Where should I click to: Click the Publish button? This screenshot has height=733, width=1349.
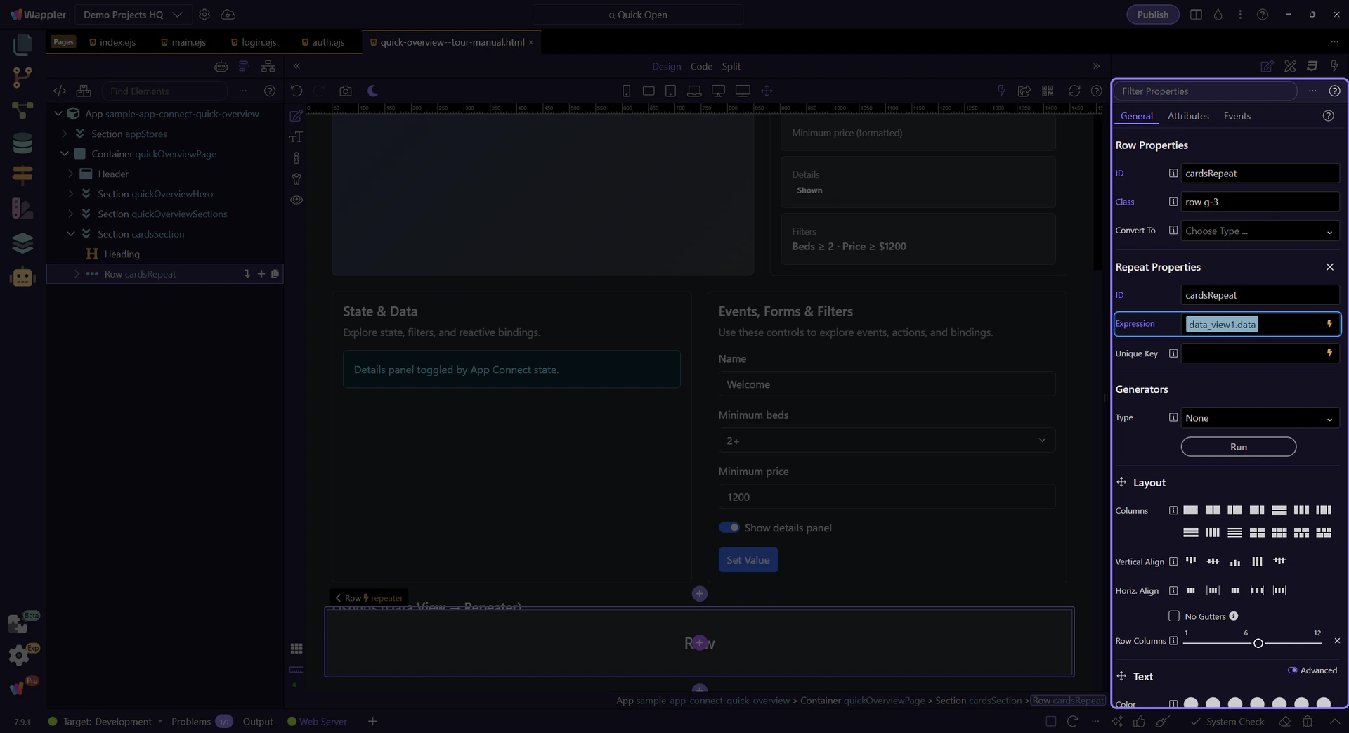[x=1152, y=15]
